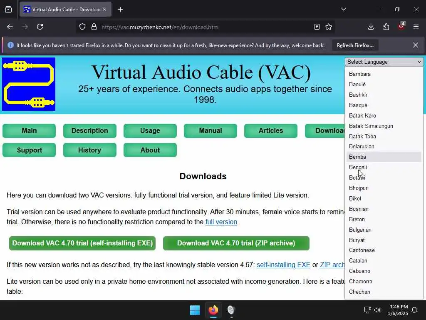This screenshot has width=426, height=320.
Task: Choose Batak Karo language
Action: click(x=384, y=116)
